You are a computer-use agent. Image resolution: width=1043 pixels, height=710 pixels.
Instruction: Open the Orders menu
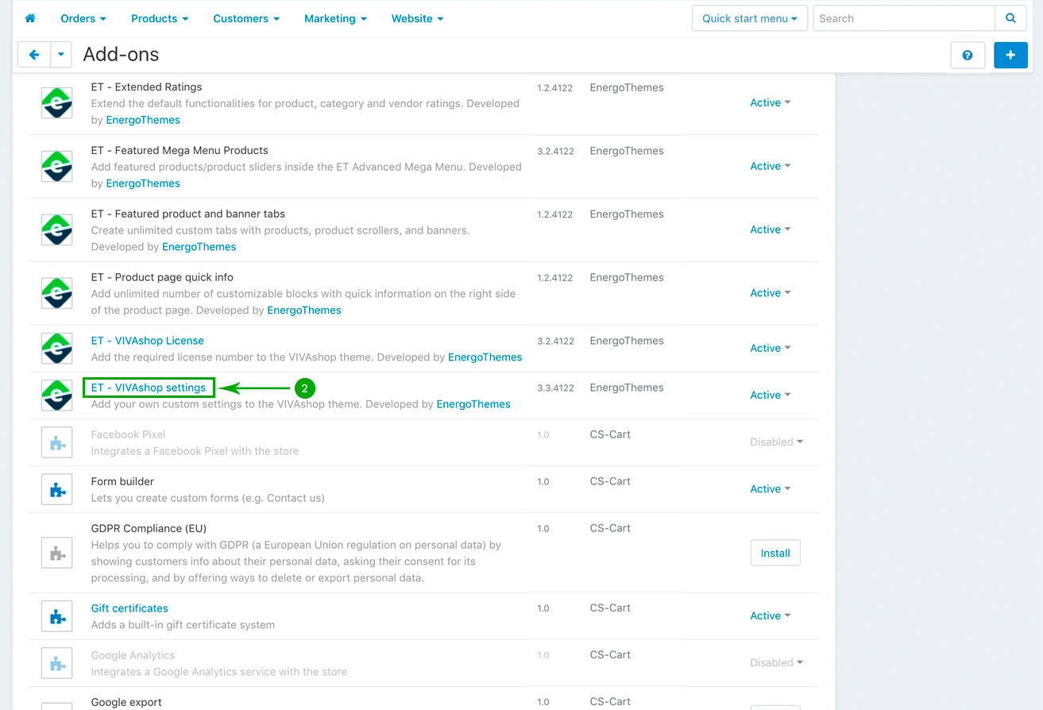(83, 18)
